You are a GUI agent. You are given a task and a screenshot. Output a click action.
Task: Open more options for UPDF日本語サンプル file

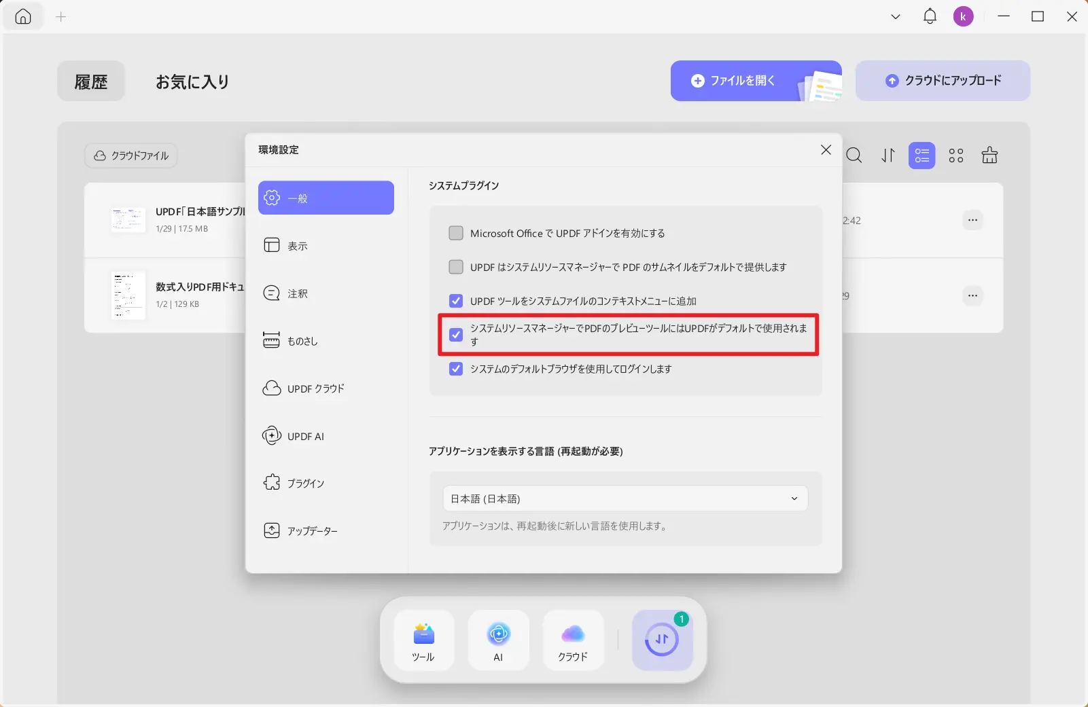(x=973, y=220)
